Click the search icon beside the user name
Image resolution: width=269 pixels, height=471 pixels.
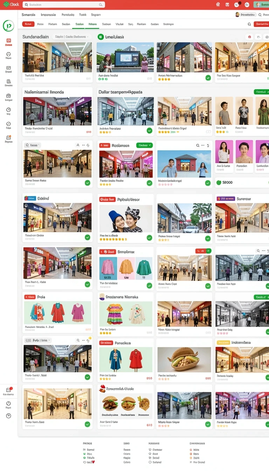[260, 15]
